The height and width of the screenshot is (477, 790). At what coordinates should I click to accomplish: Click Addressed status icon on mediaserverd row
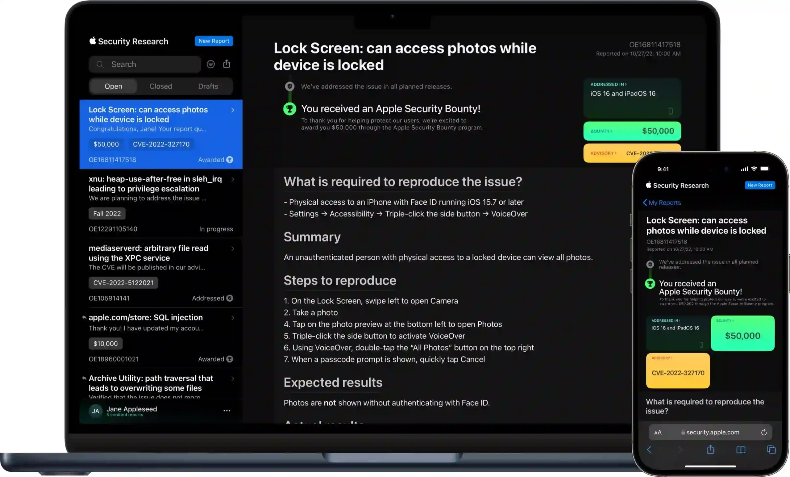230,298
